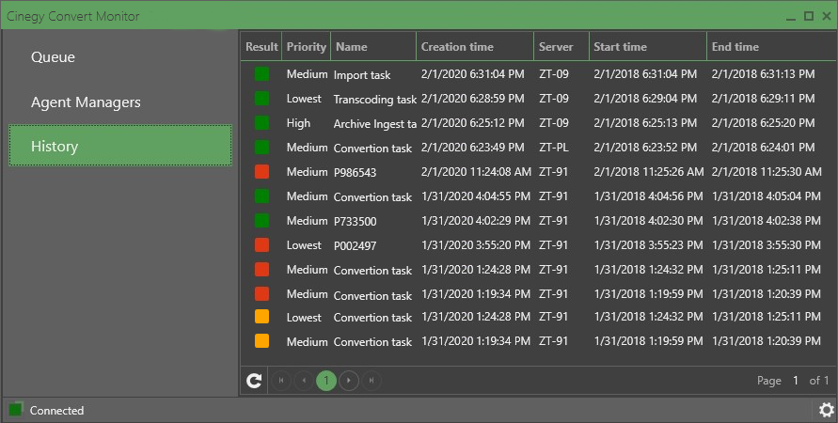The height and width of the screenshot is (423, 838).
Task: Sort by the Priority column header
Action: click(x=307, y=47)
